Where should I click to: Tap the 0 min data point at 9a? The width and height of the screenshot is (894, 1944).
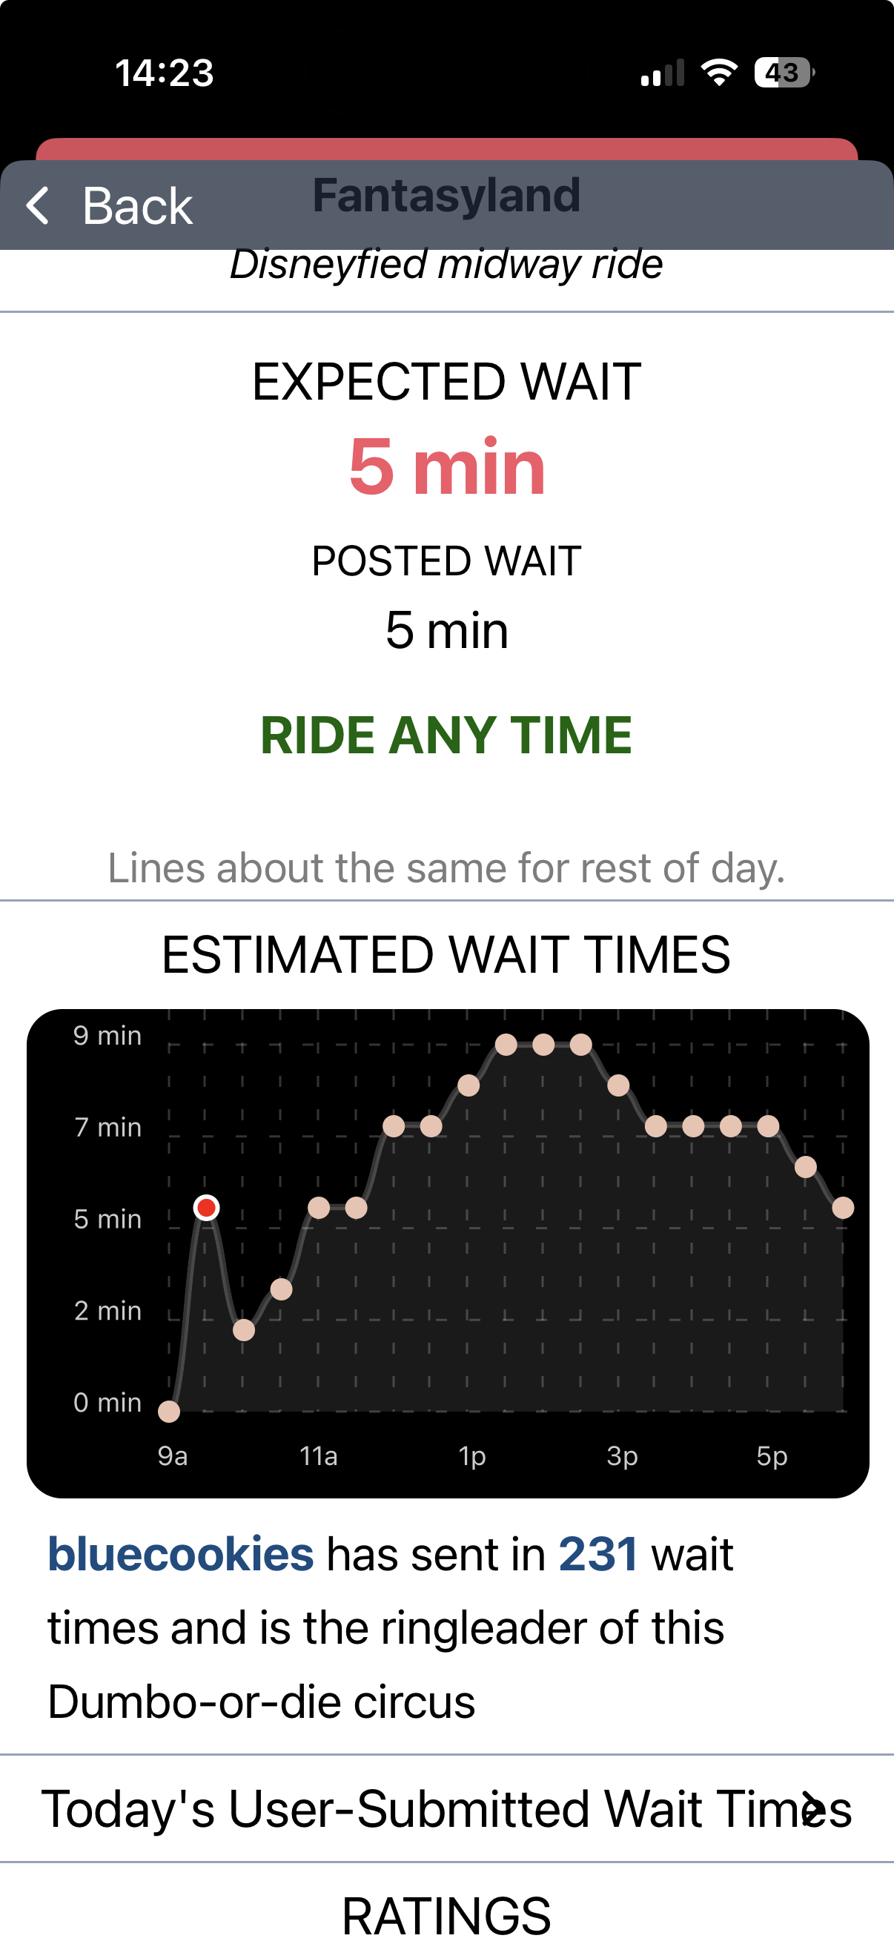(x=169, y=1411)
